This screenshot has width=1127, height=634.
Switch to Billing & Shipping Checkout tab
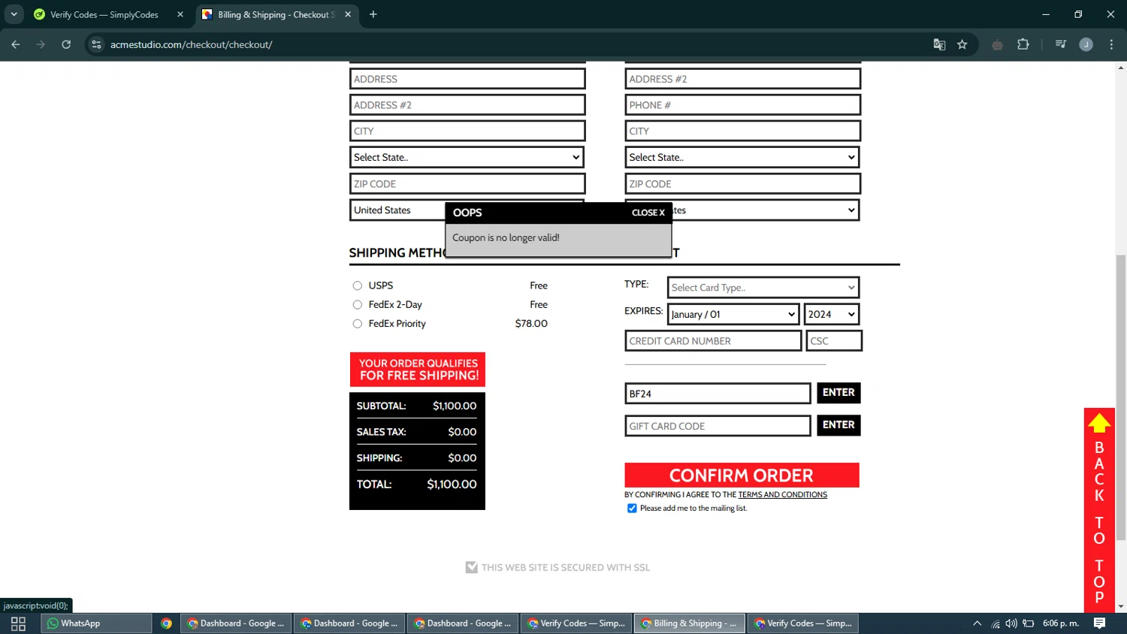(276, 14)
